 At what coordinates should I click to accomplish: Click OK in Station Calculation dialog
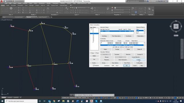pyautogui.click(x=126, y=66)
